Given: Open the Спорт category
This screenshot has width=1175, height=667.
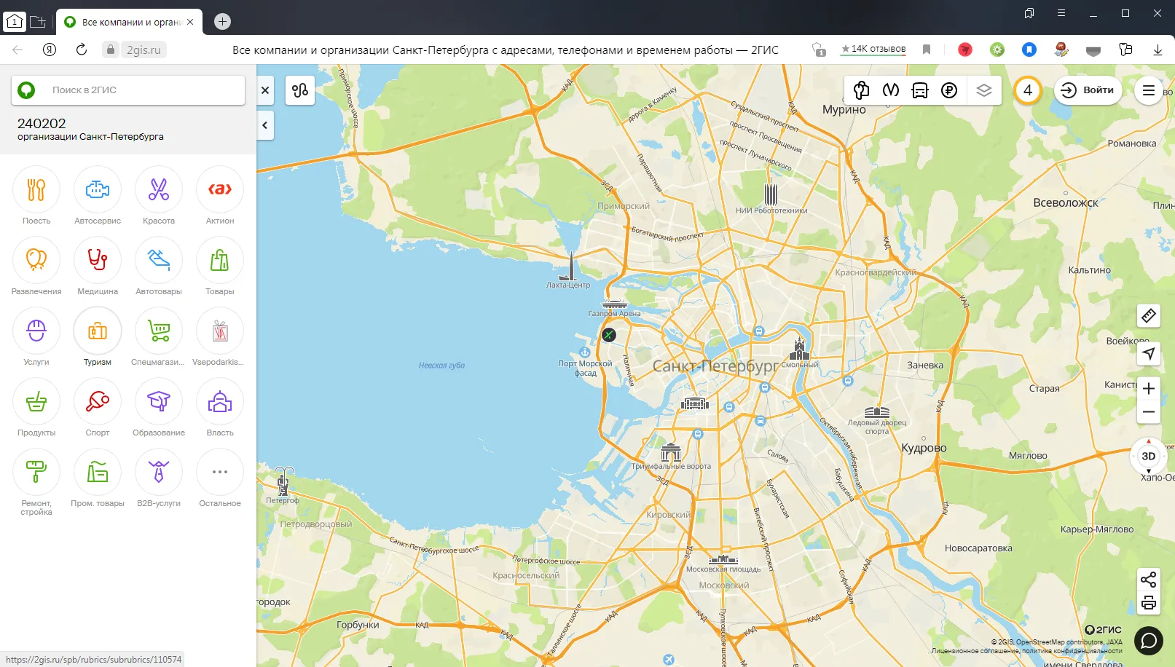Looking at the screenshot, I should point(98,409).
